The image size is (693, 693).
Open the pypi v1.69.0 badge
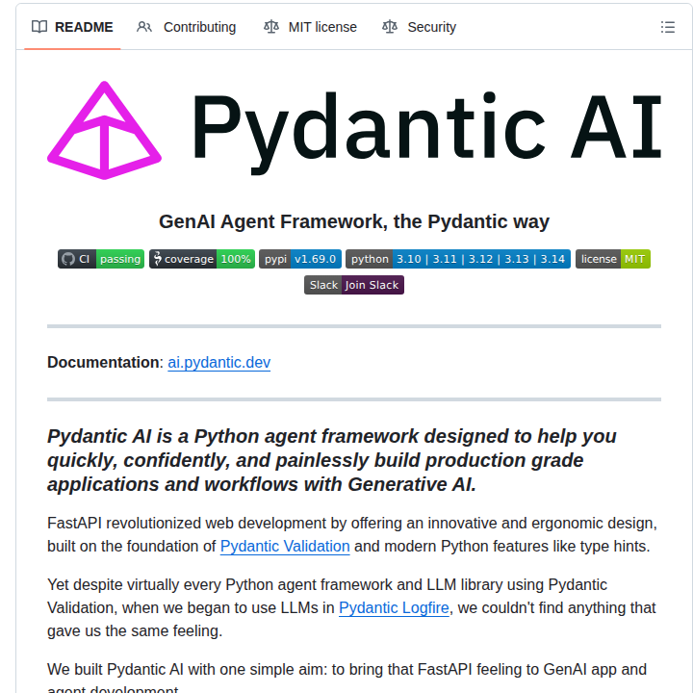300,259
